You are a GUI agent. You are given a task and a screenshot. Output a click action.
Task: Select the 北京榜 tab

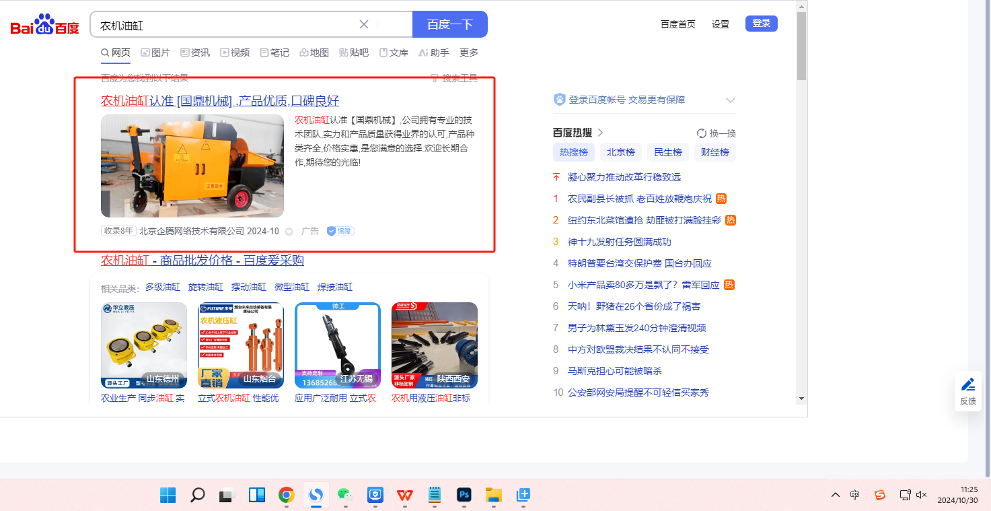[x=621, y=152]
